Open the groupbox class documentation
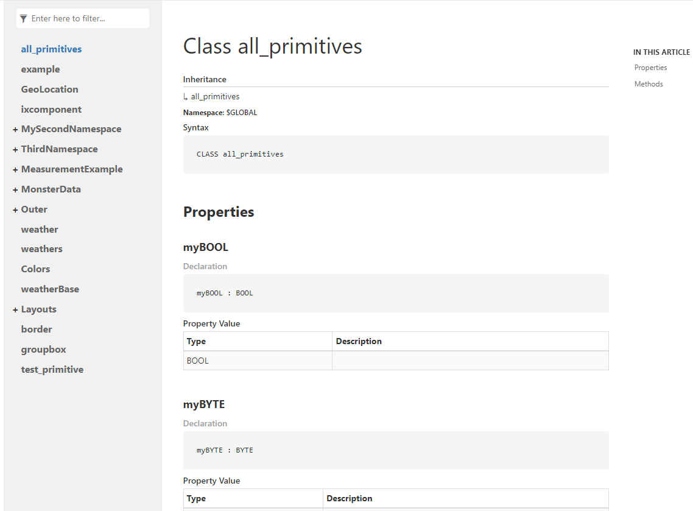693x511 pixels. 43,349
